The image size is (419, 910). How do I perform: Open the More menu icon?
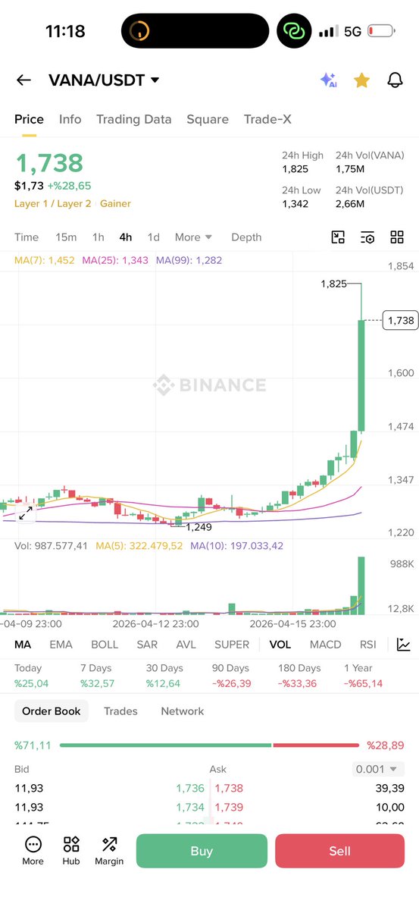[x=33, y=851]
